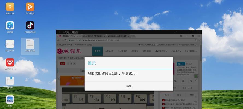The image size is (243, 109).
Task: Click middle social icon under blogger profile
Action: point(183,81)
